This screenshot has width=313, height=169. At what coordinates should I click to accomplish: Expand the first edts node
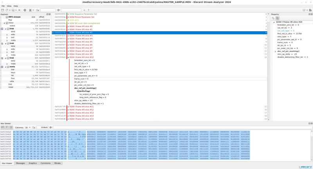(7, 35)
